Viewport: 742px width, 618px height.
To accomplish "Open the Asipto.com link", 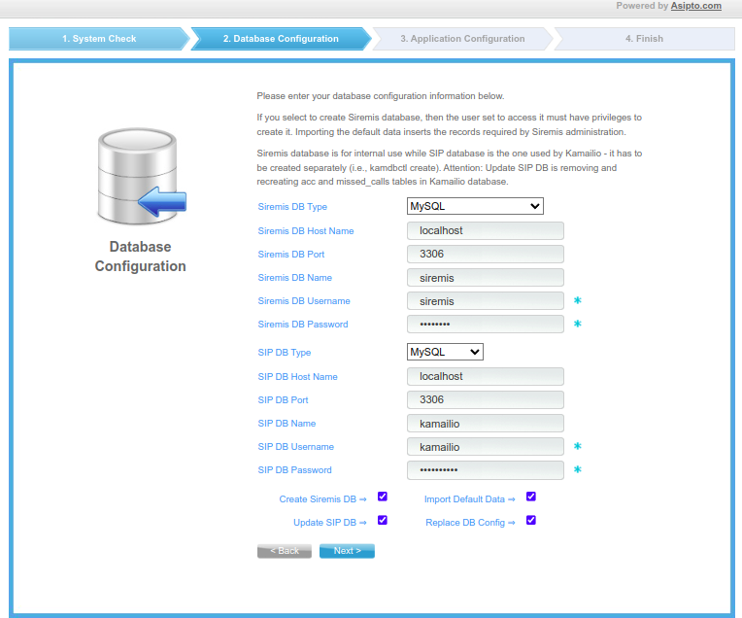I will [x=695, y=6].
